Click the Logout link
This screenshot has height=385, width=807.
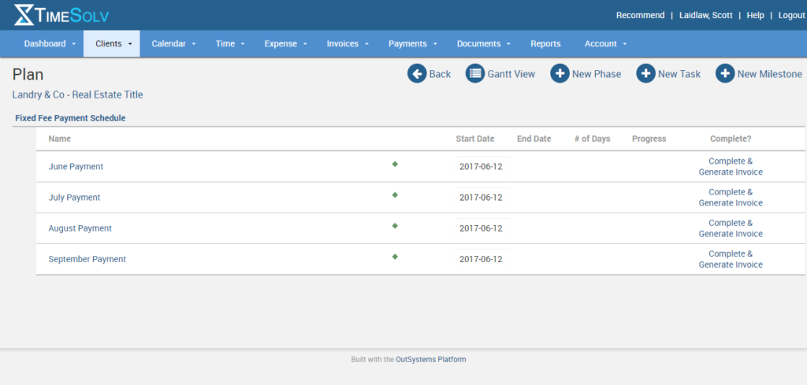(x=791, y=16)
